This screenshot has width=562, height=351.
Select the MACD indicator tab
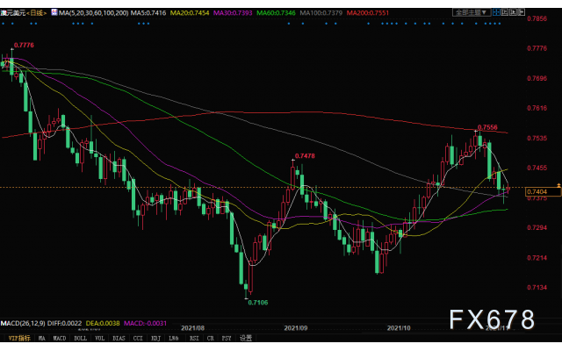(60, 338)
